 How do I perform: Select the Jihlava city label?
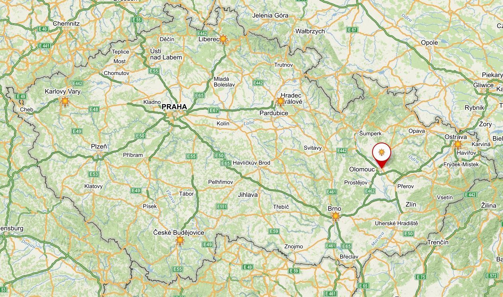point(248,195)
